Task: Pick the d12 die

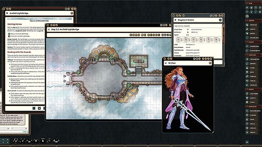Action: tap(23, 141)
